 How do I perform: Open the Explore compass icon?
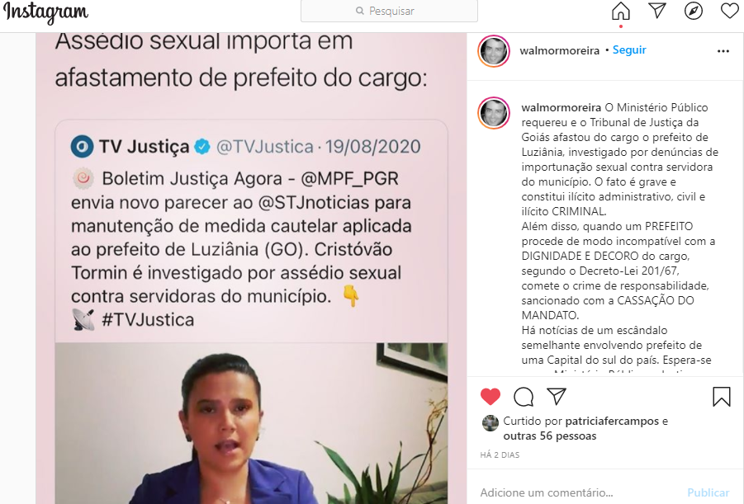[694, 11]
